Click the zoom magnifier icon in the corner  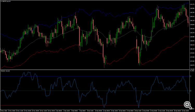click(188, 105)
